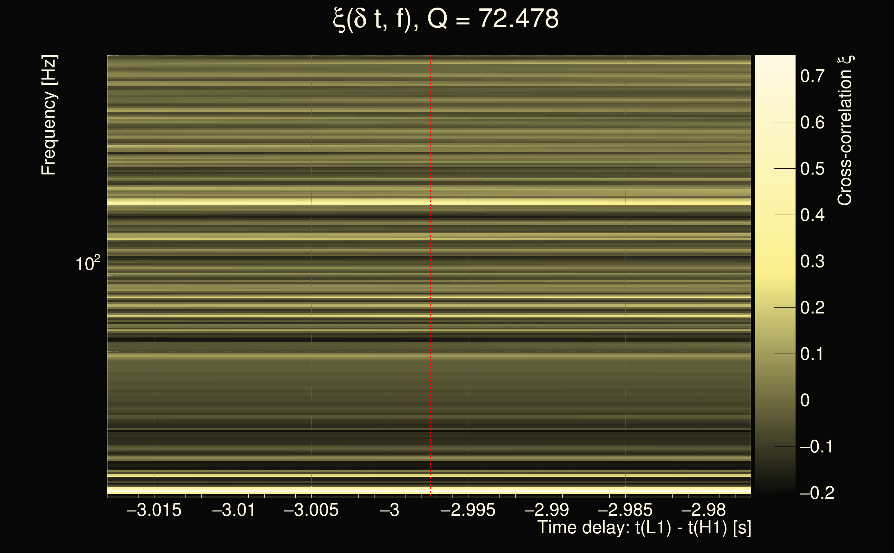This screenshot has height=553, width=894.
Task: Click the –3.015 time delay tick label
Action: (x=154, y=510)
